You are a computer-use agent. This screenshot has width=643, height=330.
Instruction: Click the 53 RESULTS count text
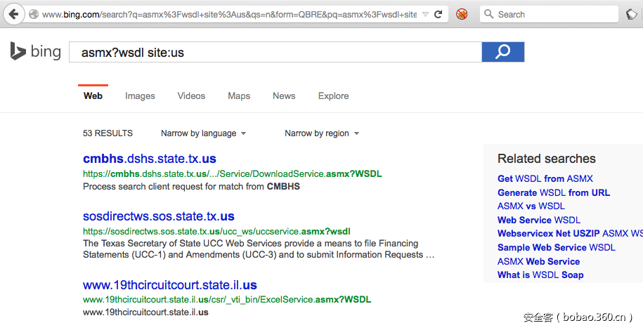pos(108,133)
